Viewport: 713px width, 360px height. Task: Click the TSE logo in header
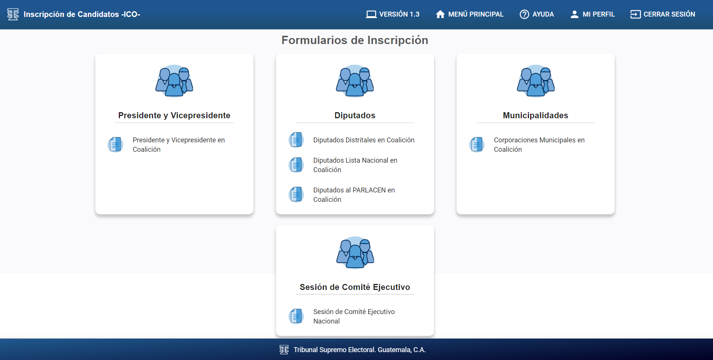(x=13, y=14)
